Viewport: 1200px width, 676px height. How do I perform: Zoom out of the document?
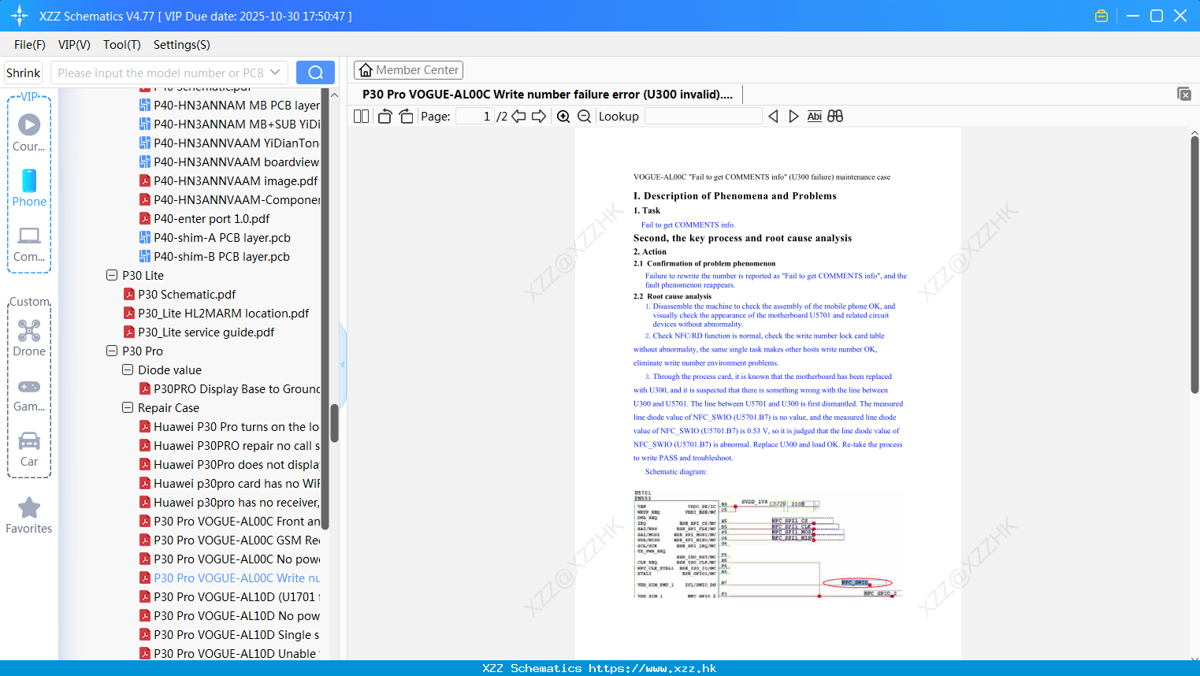pos(585,117)
